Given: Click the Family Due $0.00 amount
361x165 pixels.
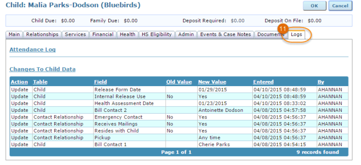Looking at the screenshot, I should coord(130,21).
